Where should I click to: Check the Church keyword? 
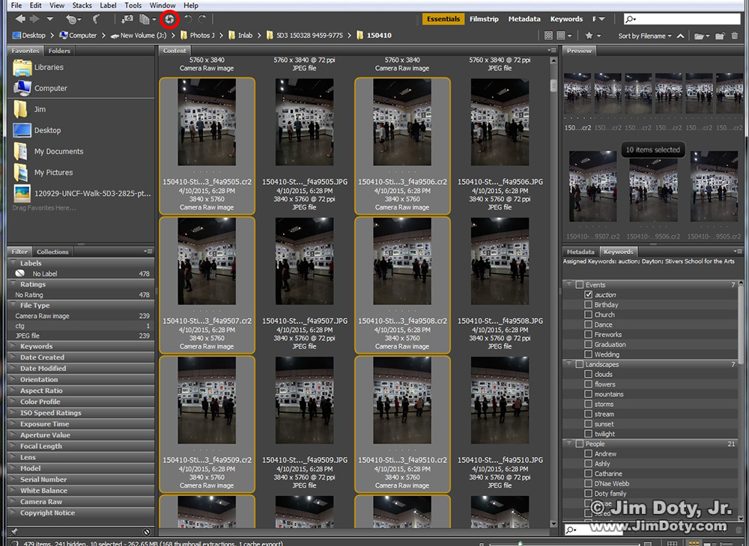click(x=589, y=315)
